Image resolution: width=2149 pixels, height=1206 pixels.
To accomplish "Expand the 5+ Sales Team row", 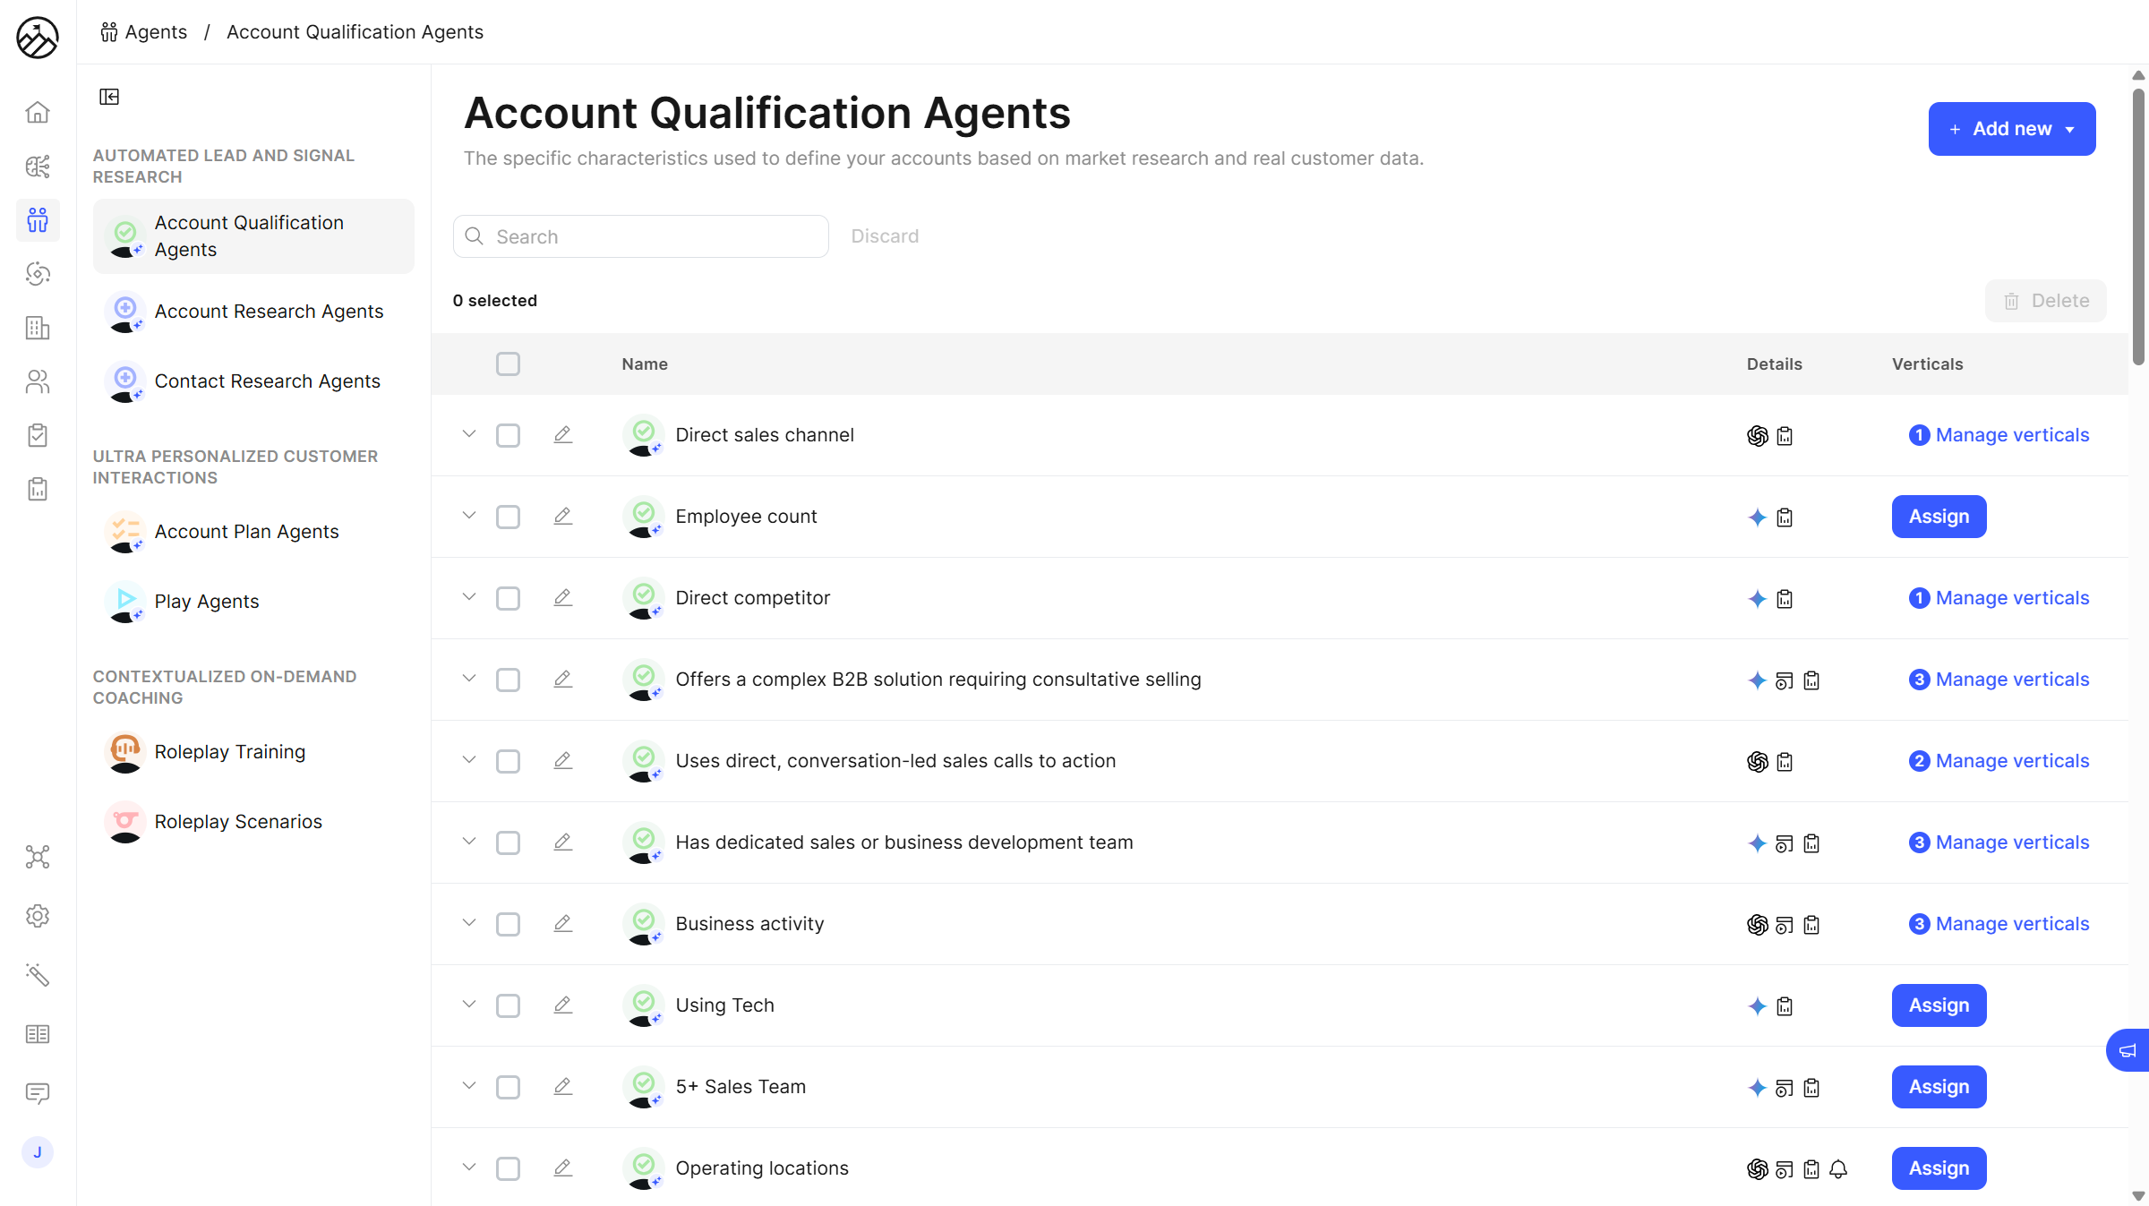I will (468, 1086).
